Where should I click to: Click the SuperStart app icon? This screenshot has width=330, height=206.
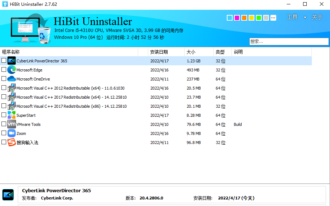point(12,115)
